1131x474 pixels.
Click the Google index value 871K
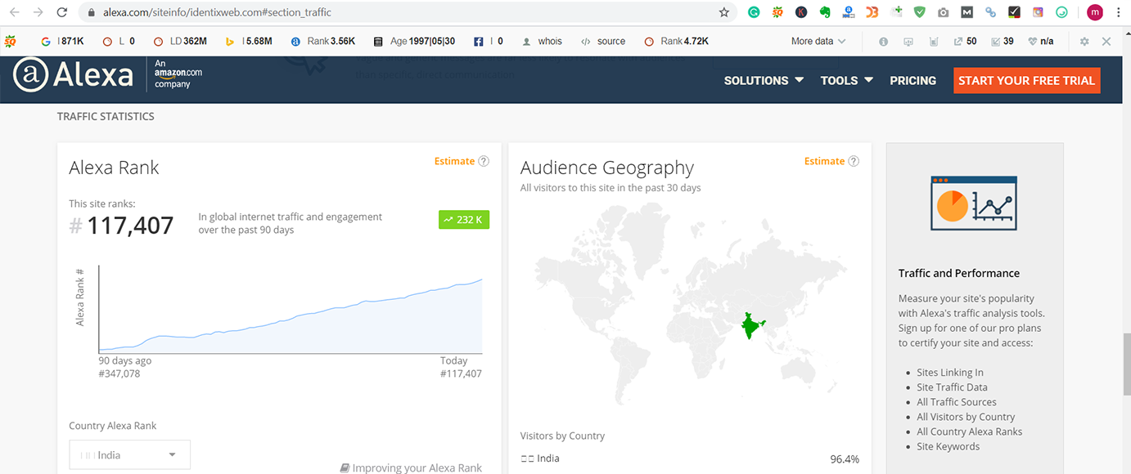point(63,42)
